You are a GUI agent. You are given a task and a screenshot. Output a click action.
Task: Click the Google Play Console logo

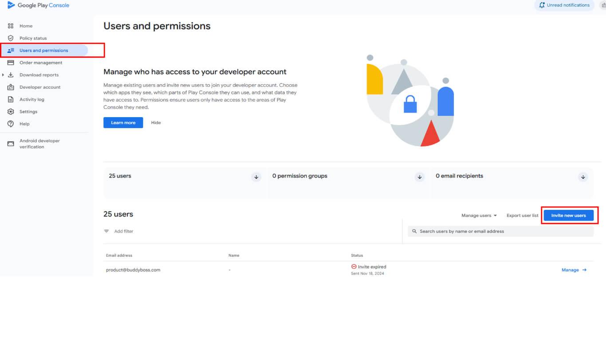(38, 5)
